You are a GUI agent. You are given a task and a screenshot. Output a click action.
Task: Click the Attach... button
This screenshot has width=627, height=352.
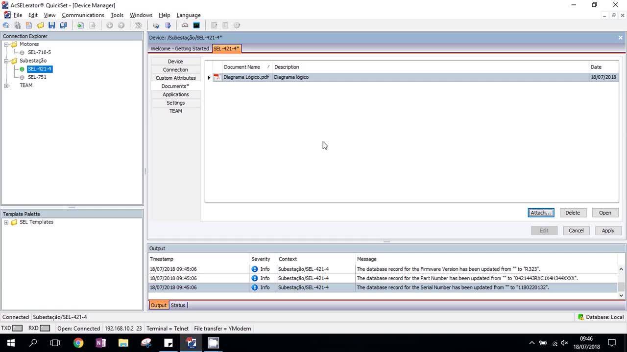[x=541, y=213]
